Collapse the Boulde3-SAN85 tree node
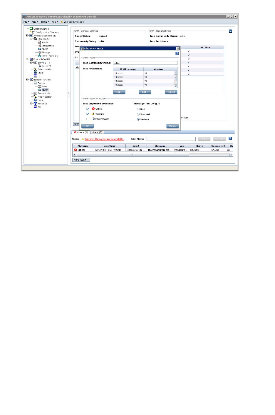 [x=27, y=59]
